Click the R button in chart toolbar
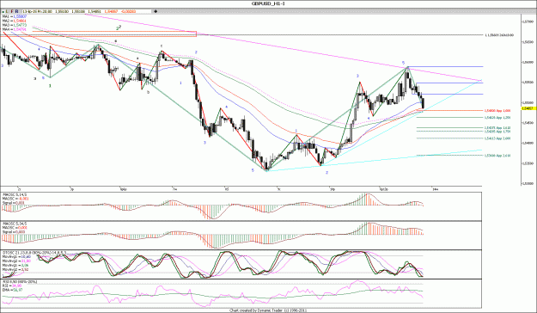 pos(16,11)
